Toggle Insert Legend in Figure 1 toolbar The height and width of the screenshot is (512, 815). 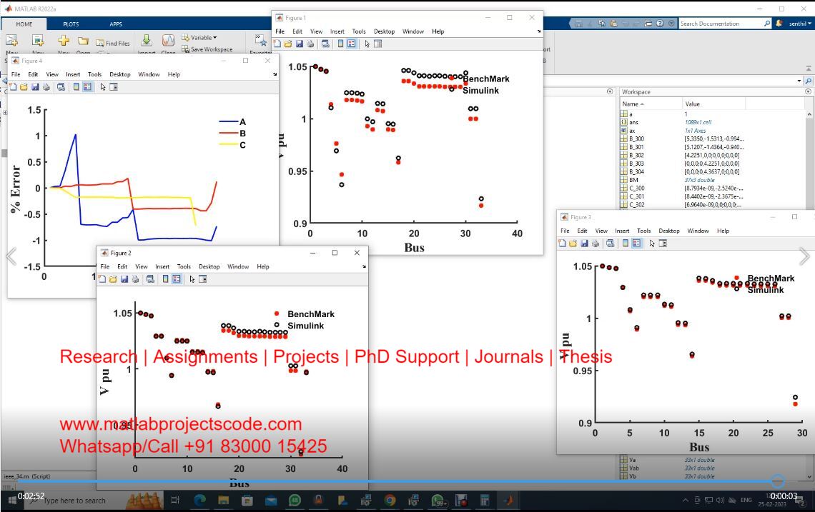tap(352, 44)
